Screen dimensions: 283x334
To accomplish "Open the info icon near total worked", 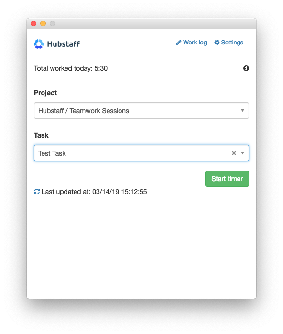I will (246, 68).
